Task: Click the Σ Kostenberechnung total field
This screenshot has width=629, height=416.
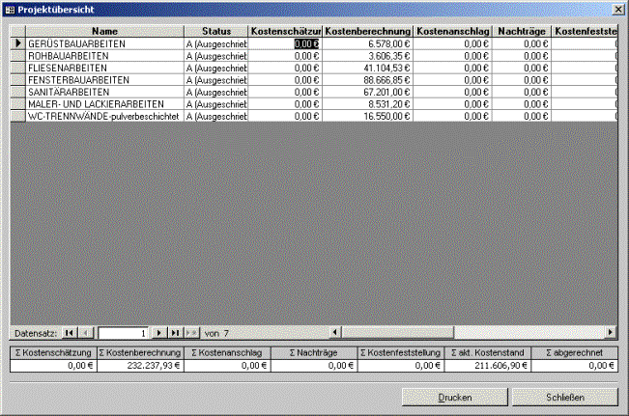Action: click(x=139, y=366)
